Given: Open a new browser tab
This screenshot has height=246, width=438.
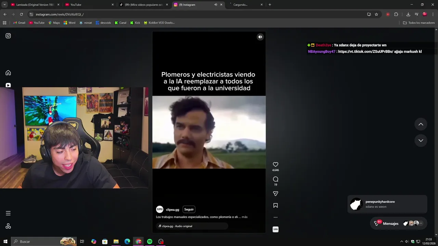Looking at the screenshot, I should pos(270,5).
